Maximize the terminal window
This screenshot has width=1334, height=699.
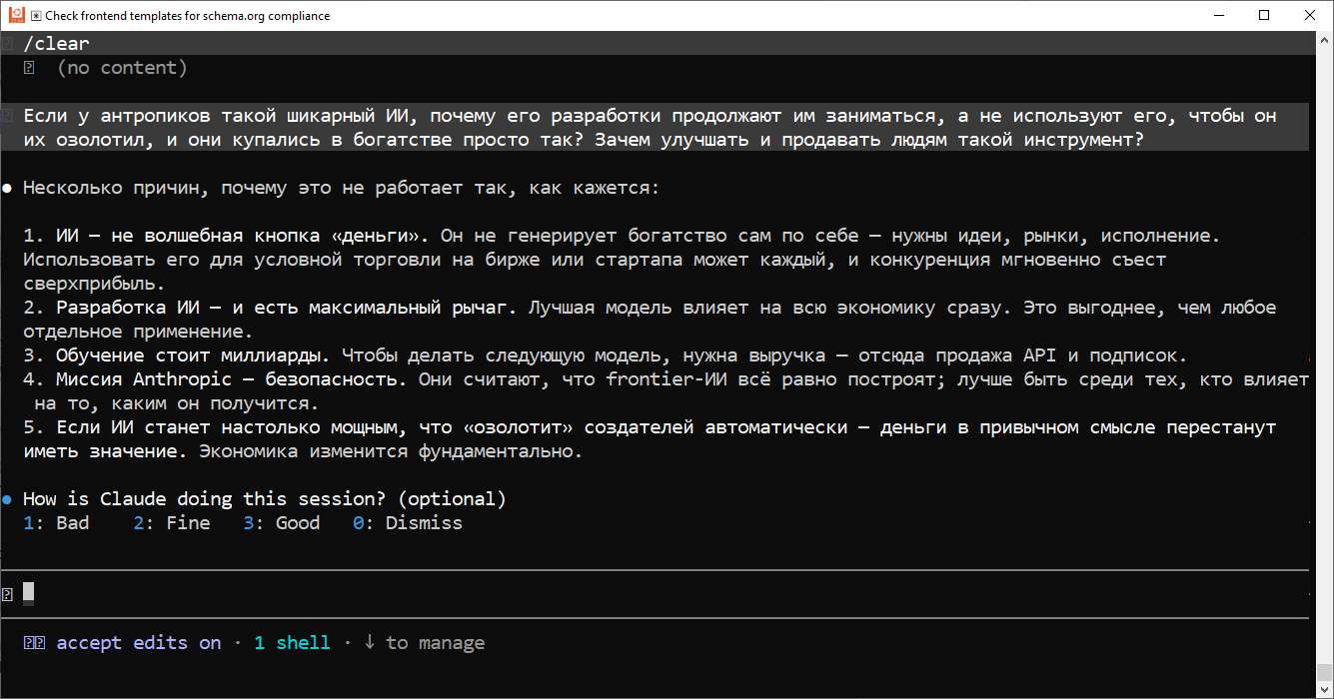[1265, 15]
